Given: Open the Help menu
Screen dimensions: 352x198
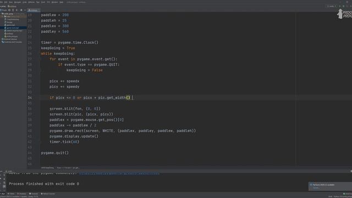Looking at the screenshot, I should pyautogui.click(x=61, y=2).
